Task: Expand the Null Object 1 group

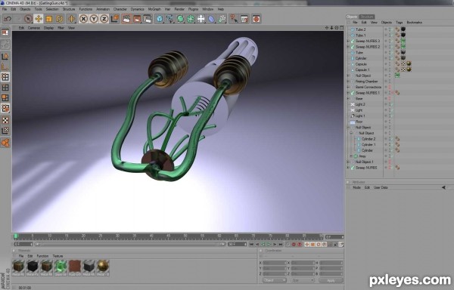Action: pyautogui.click(x=348, y=162)
